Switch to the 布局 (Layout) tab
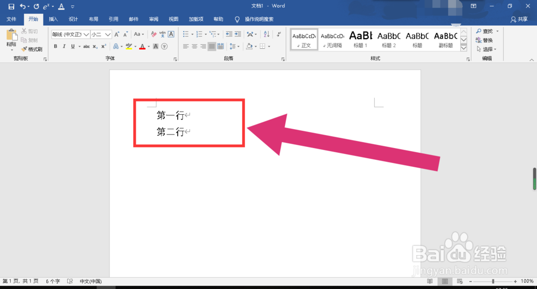Viewport: 537px width, 289px height. click(93, 19)
